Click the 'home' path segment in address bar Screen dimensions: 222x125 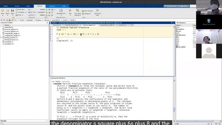[x=22, y=20]
